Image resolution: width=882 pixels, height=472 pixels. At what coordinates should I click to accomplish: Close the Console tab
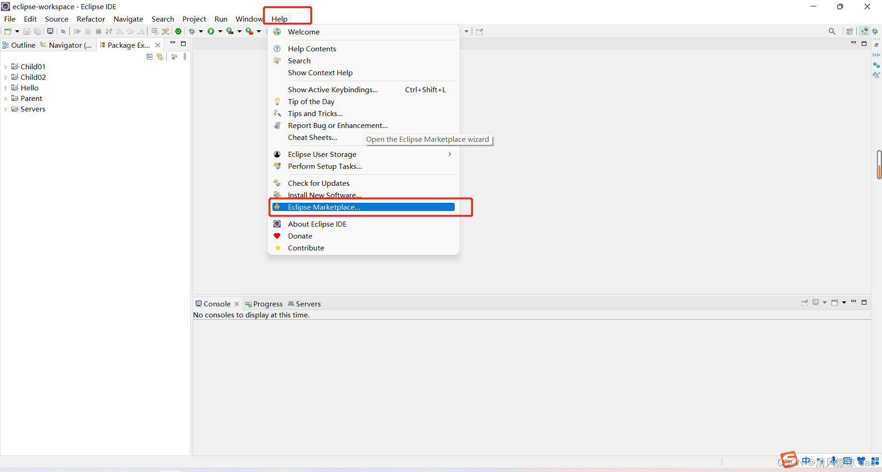(237, 304)
